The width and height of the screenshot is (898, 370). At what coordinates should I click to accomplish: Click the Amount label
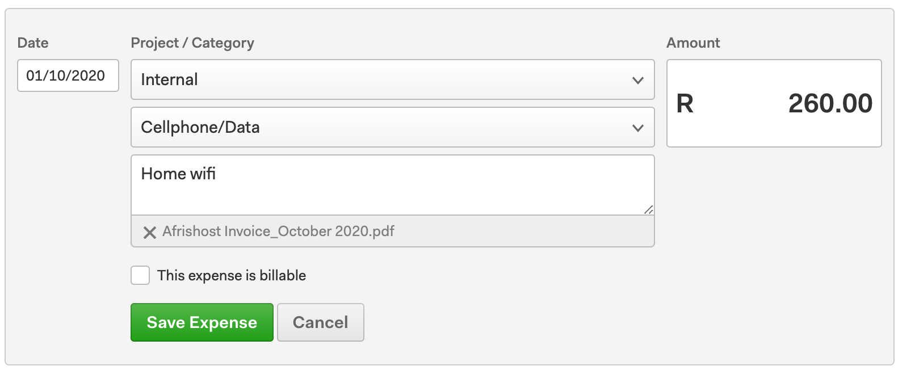693,43
